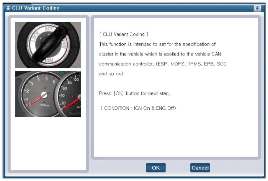Viewport: 268px width, 181px height.
Task: Click the bracketed CLU Variant Coding heading
Action: [123, 34]
